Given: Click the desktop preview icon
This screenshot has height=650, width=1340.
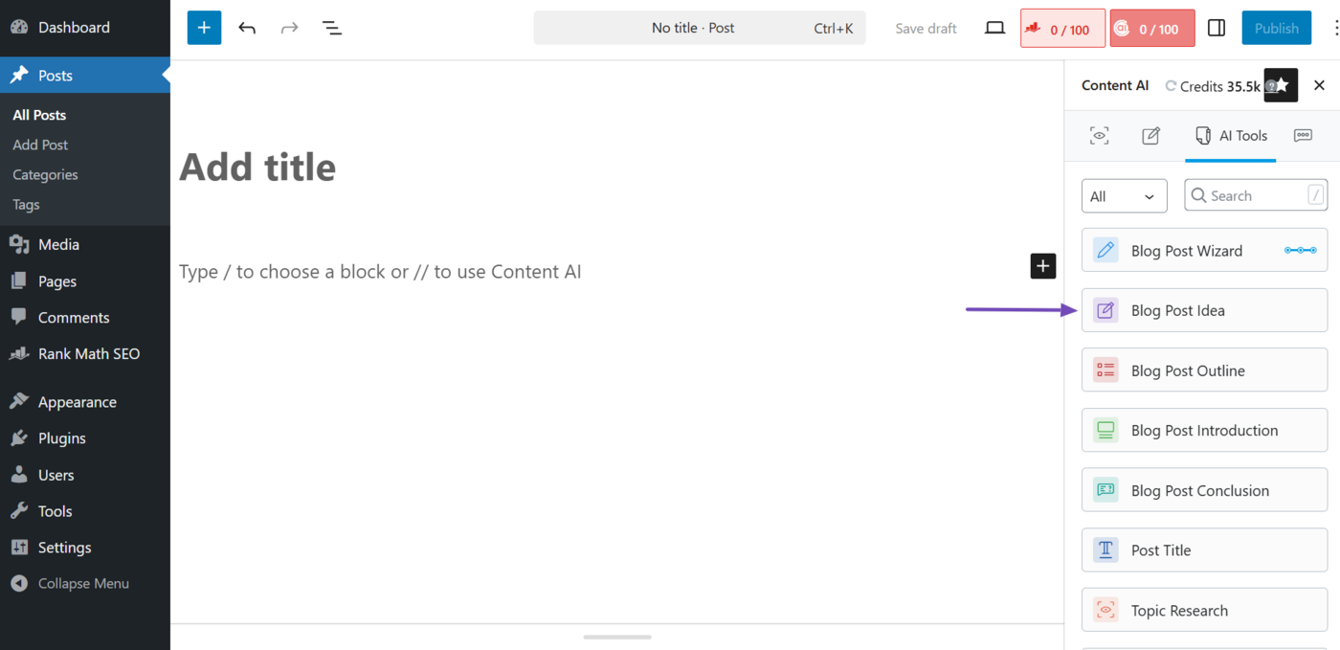Looking at the screenshot, I should 994,27.
